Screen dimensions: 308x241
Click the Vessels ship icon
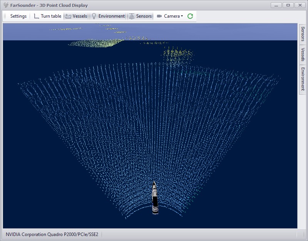tap(68, 16)
